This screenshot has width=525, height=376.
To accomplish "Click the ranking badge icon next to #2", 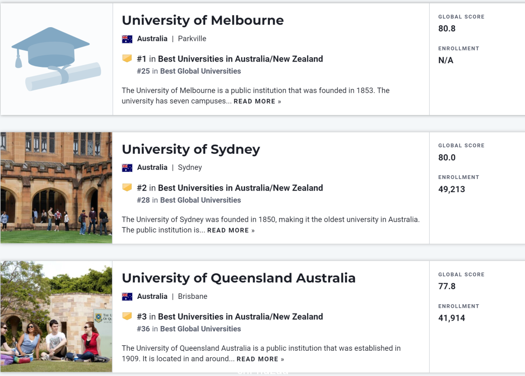I will pos(127,187).
